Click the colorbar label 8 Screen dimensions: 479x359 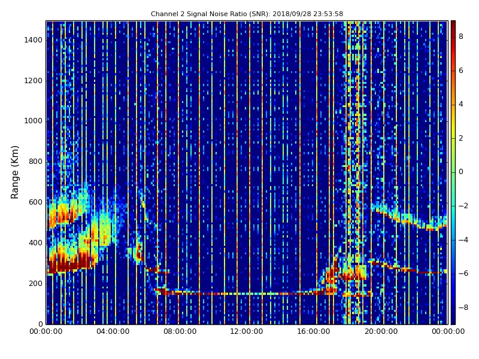tap(461, 36)
